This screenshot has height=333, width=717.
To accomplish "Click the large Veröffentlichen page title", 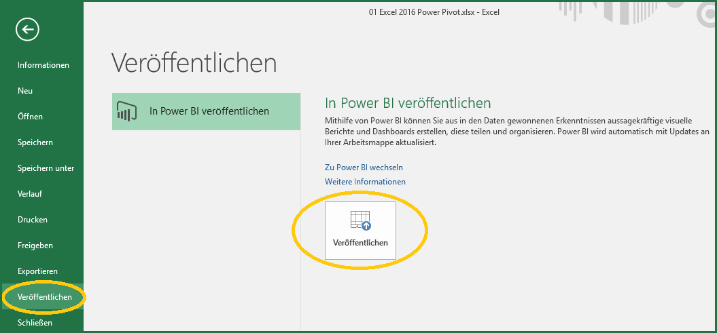I will (194, 62).
